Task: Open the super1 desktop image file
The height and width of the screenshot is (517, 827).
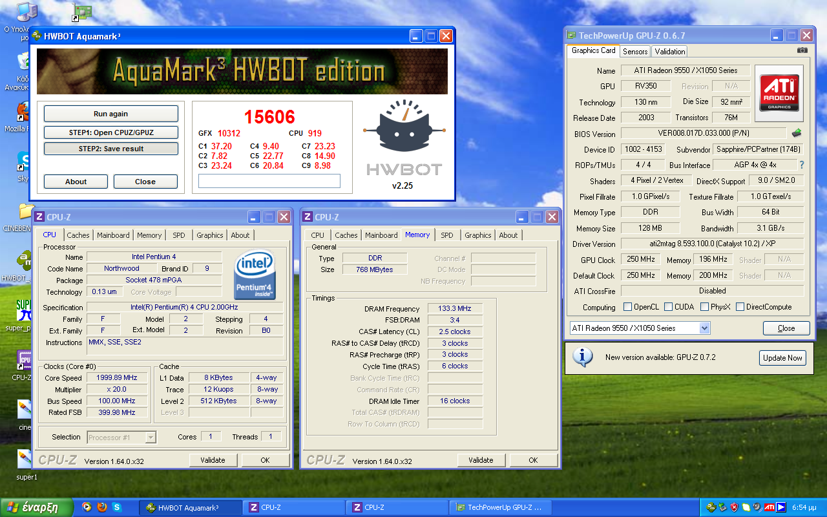Action: coord(25,459)
